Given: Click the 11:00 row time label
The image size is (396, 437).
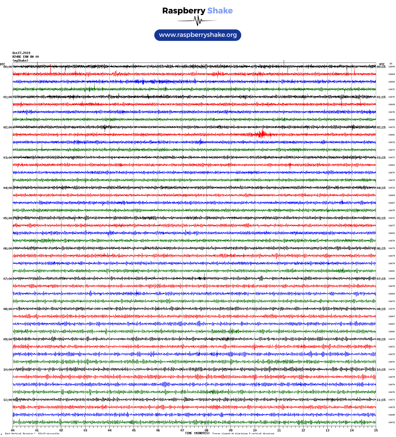Looking at the screenshot, I should [x=8, y=400].
